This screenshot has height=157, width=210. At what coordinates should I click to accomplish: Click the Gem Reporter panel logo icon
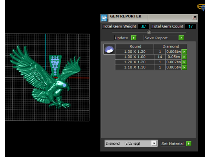tap(104, 18)
